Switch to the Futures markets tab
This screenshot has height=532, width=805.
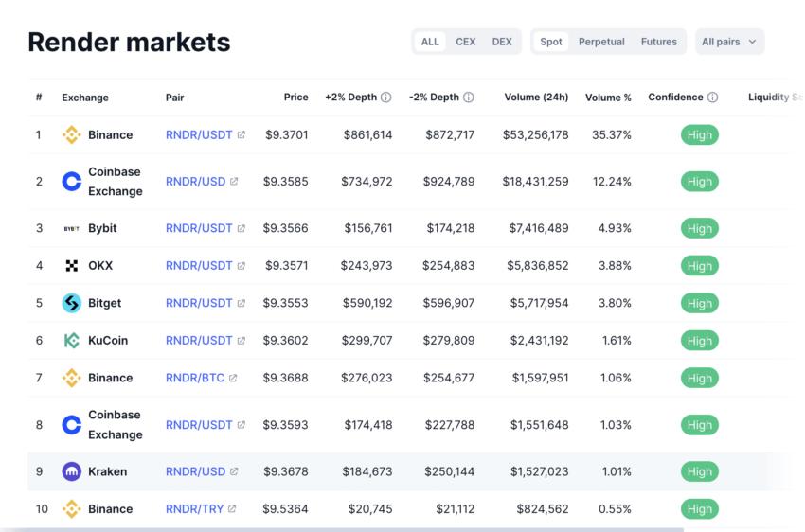(658, 42)
